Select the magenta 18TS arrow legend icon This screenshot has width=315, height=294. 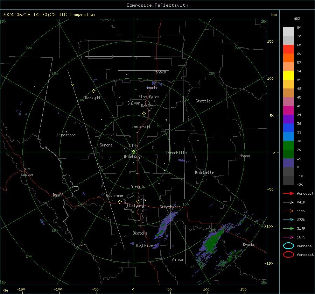click(x=288, y=237)
